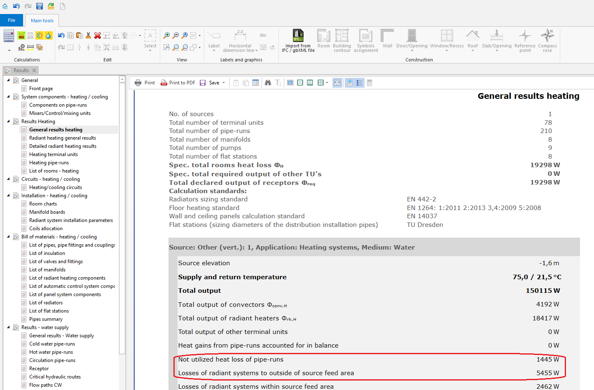The height and width of the screenshot is (390, 594).
Task: Click the blue floppy disk save icon
Action: point(39,6)
